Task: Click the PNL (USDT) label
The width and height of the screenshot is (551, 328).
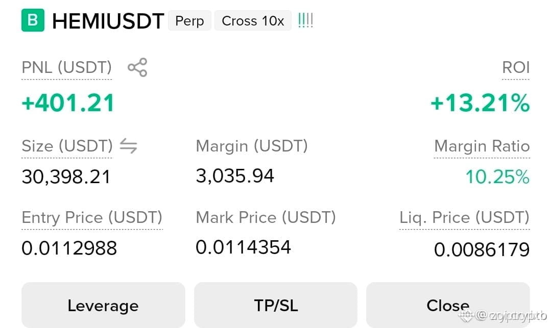Action: pos(67,67)
